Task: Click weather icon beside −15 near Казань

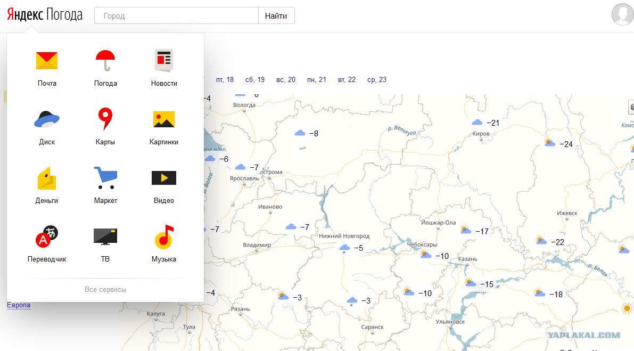Action: (x=470, y=282)
